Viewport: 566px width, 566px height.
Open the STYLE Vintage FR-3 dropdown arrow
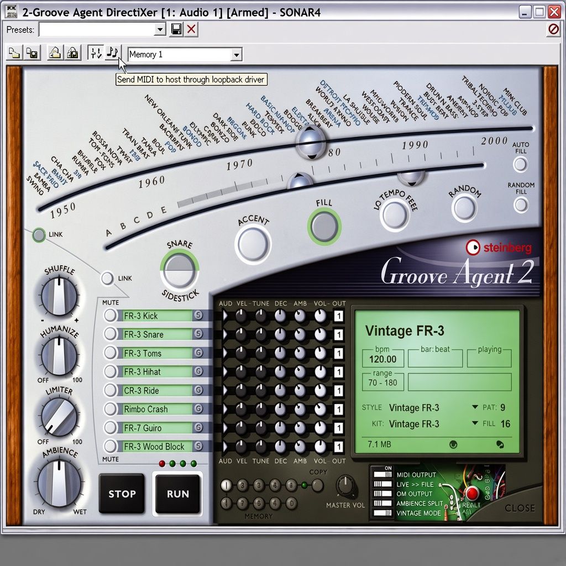(475, 407)
